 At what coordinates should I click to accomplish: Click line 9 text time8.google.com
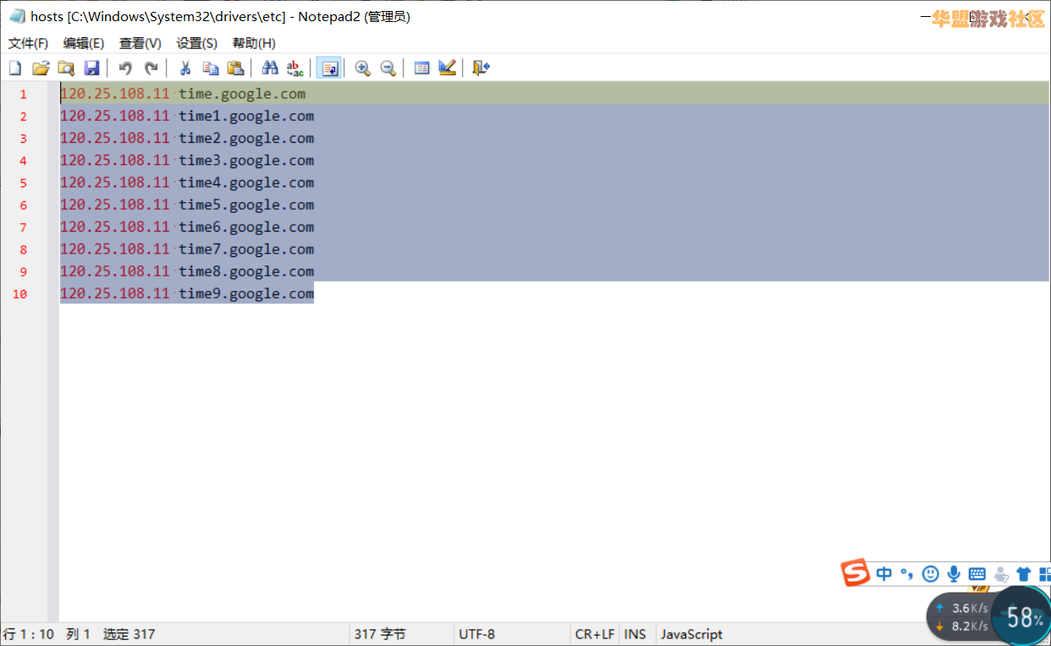pos(246,271)
